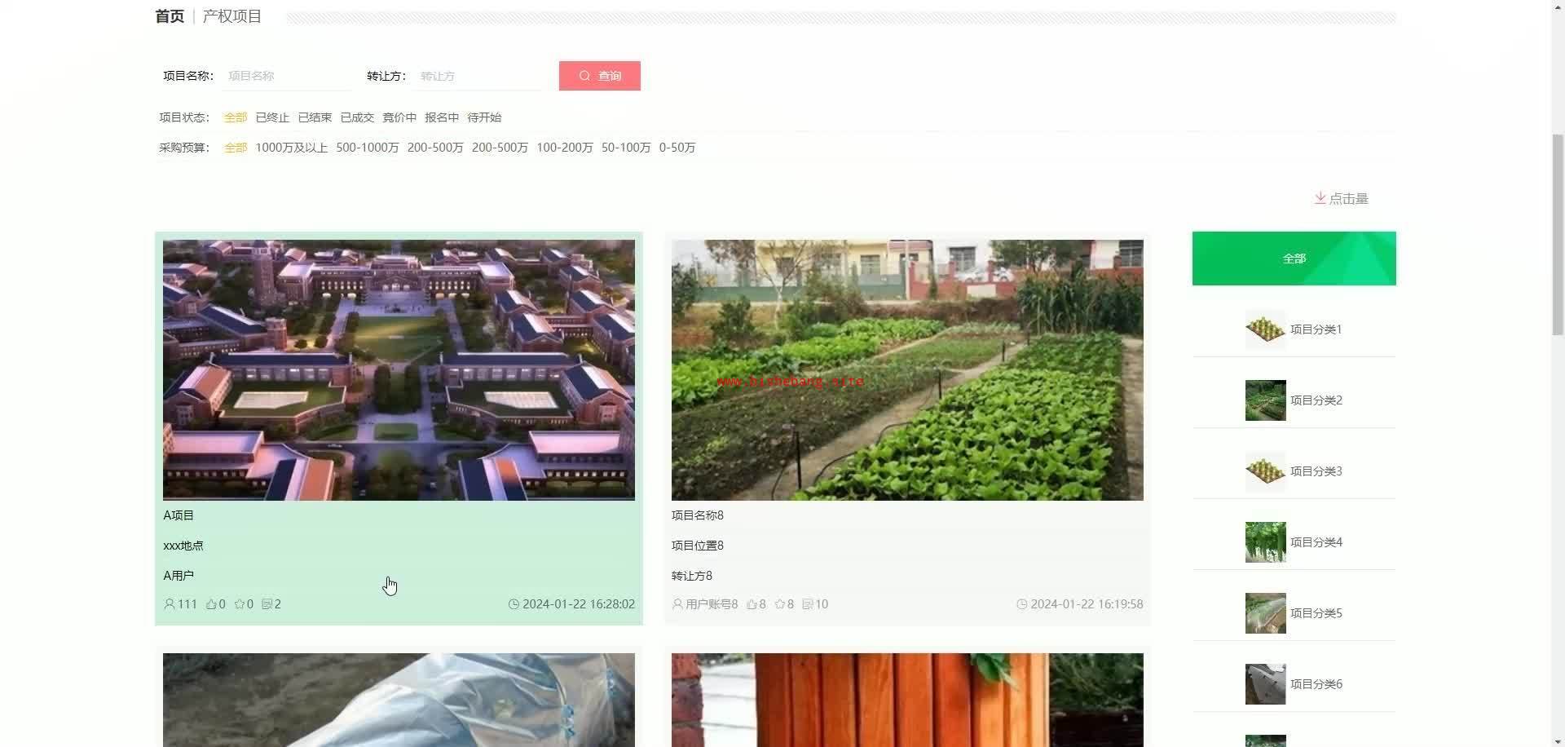This screenshot has width=1565, height=747.
Task: Click the 项目分类5 category icon
Action: coord(1265,613)
